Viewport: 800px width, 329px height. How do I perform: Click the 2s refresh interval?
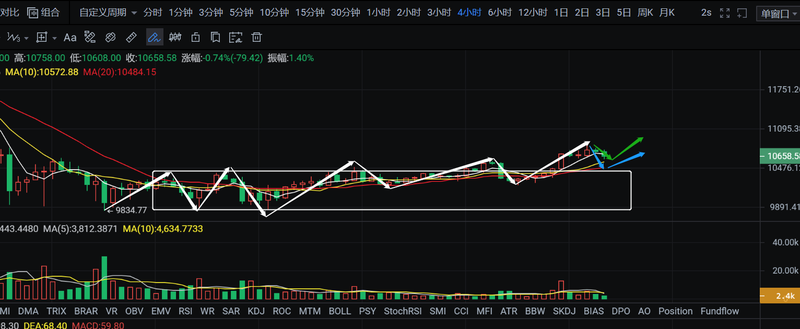click(x=706, y=13)
